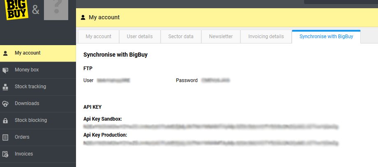The height and width of the screenshot is (167, 378).
Task: Select Synchronise with BigBuy tab
Action: pyautogui.click(x=326, y=37)
